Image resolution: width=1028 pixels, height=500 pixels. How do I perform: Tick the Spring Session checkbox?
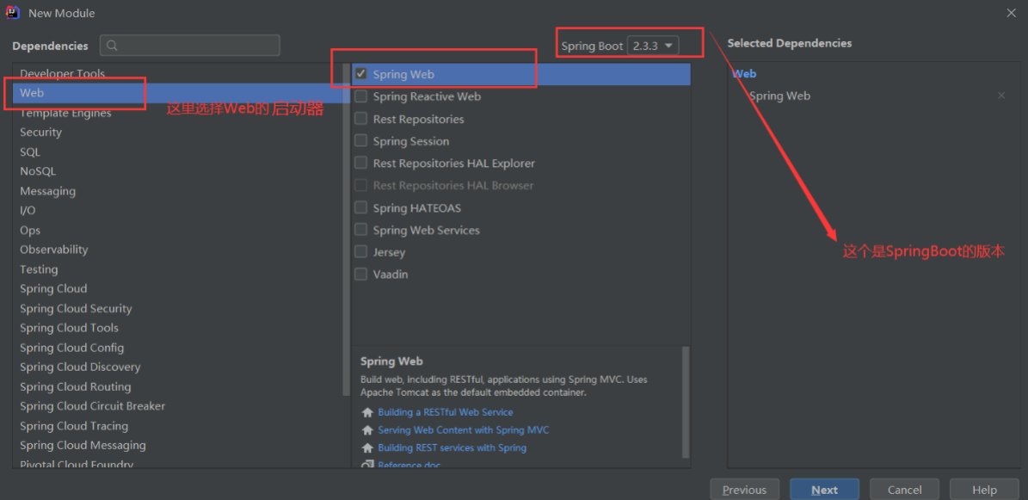tap(360, 141)
